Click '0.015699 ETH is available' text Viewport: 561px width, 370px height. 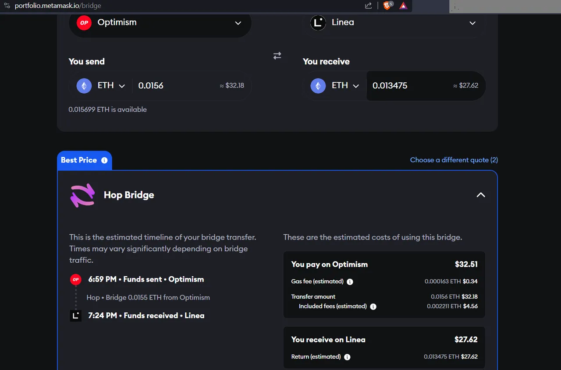pyautogui.click(x=107, y=109)
